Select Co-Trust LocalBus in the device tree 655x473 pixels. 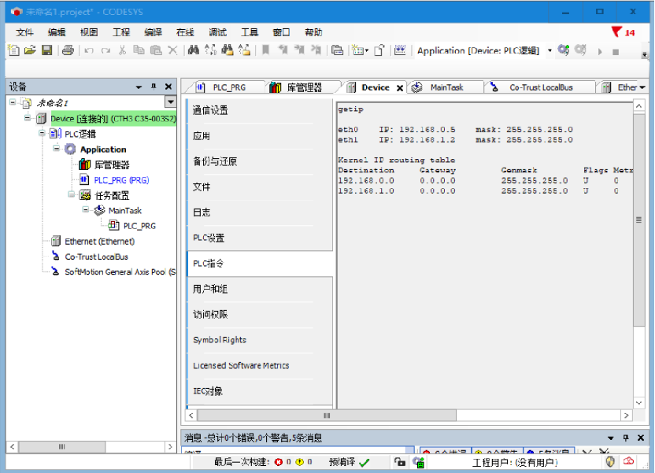pyautogui.click(x=97, y=257)
